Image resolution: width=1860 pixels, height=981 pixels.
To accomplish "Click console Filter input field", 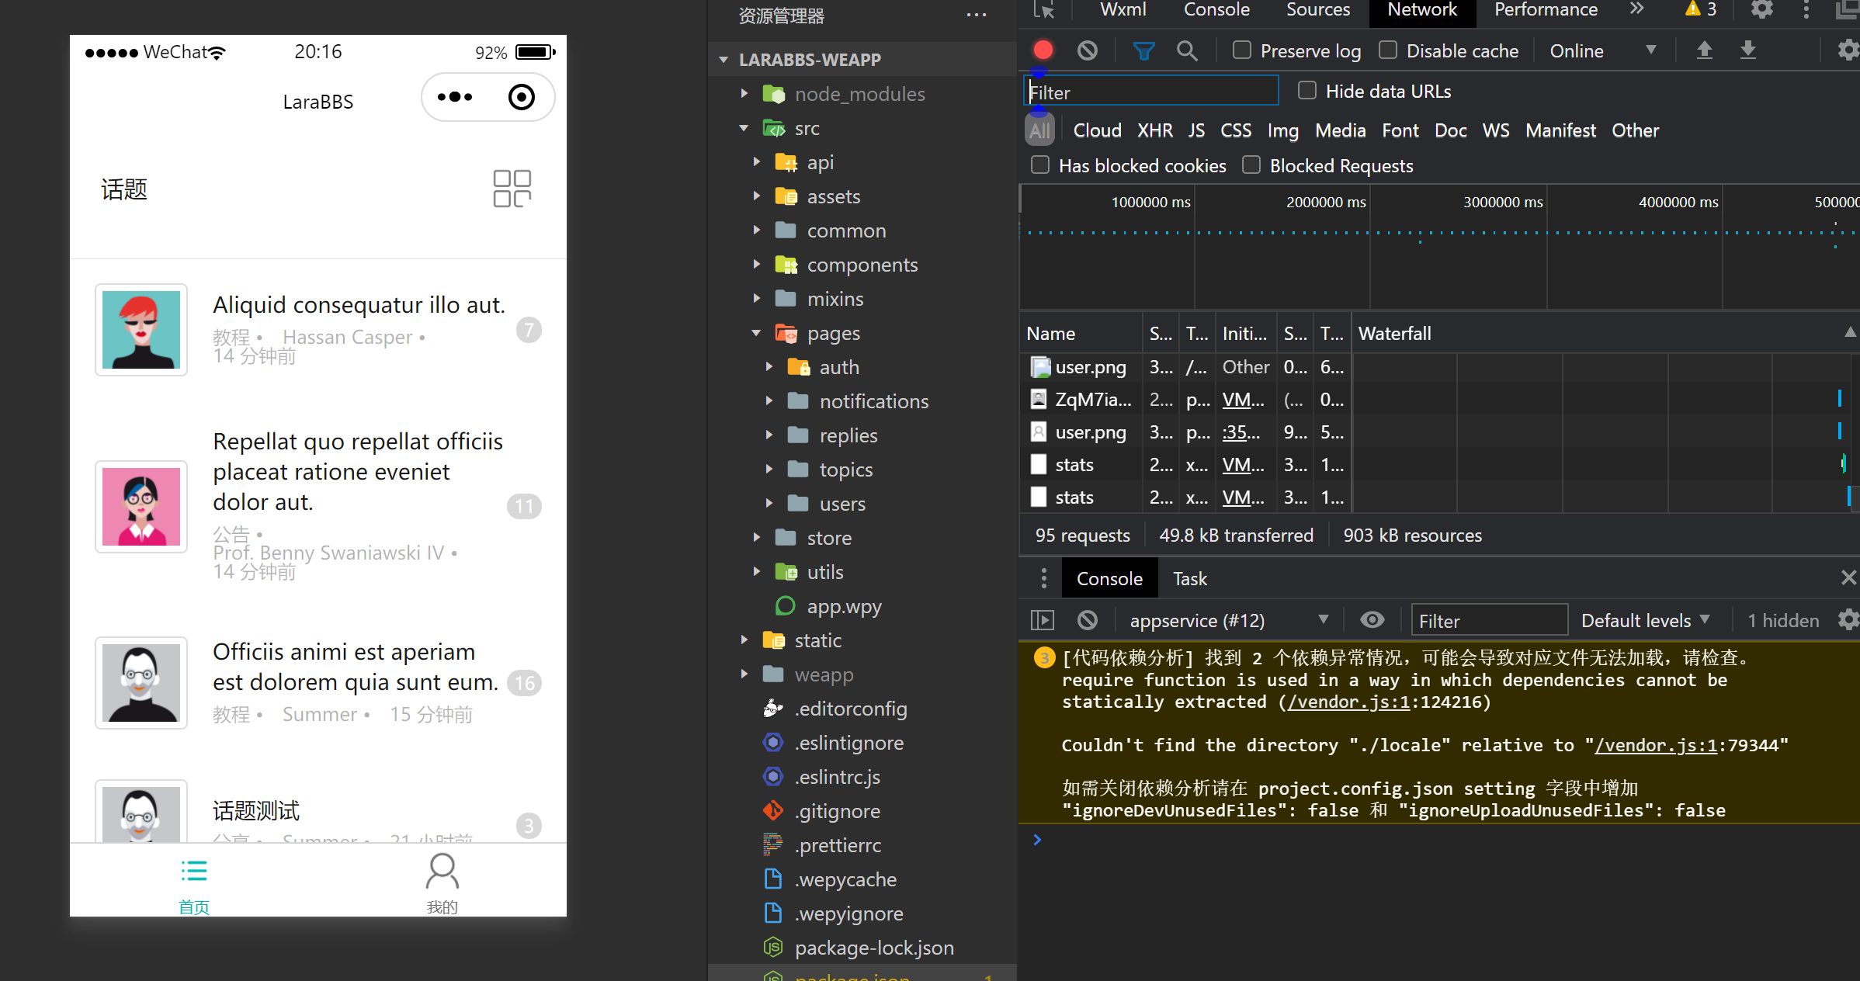I will pyautogui.click(x=1489, y=620).
